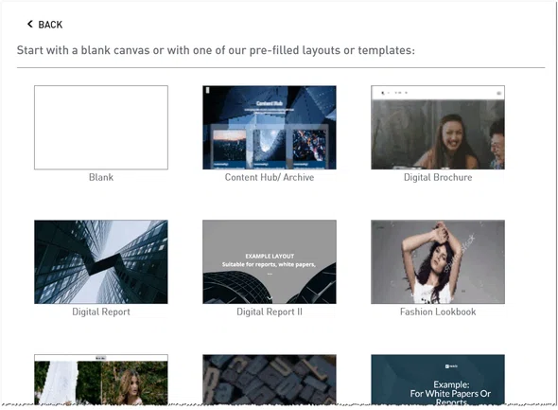558x410 pixels.
Task: Click the menu icon in Content Hub preview
Action: [208, 91]
